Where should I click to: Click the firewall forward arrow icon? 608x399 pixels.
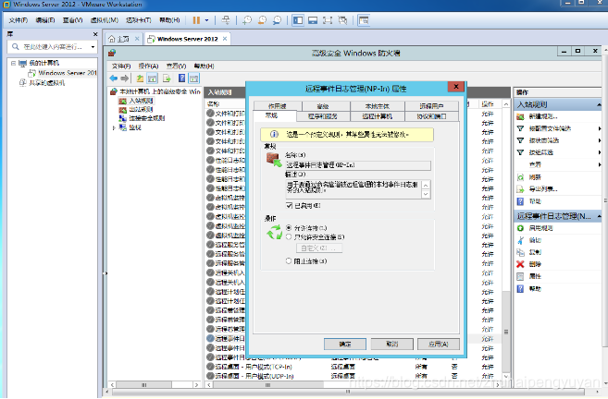[x=125, y=79]
